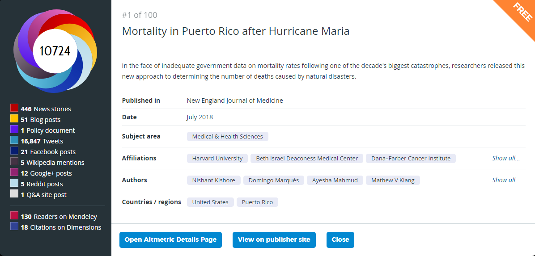The width and height of the screenshot is (535, 256).
Task: Click the purple Policy document square
Action: [x=14, y=130]
